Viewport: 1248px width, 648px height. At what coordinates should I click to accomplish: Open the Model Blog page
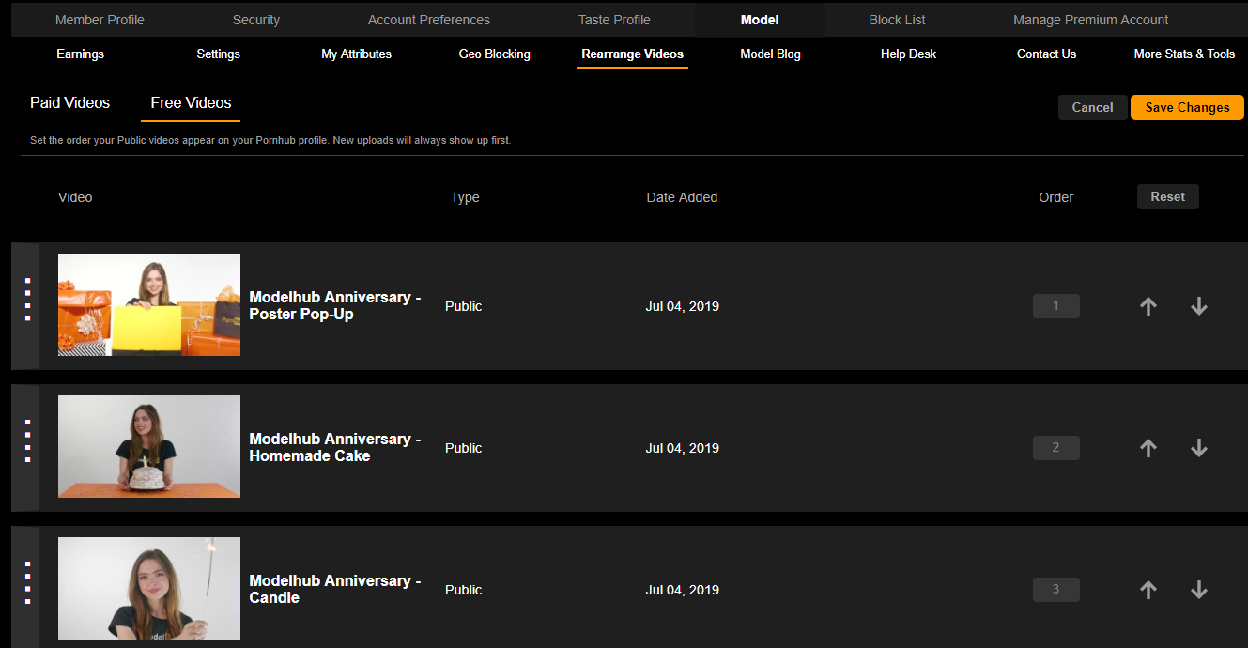(x=771, y=54)
